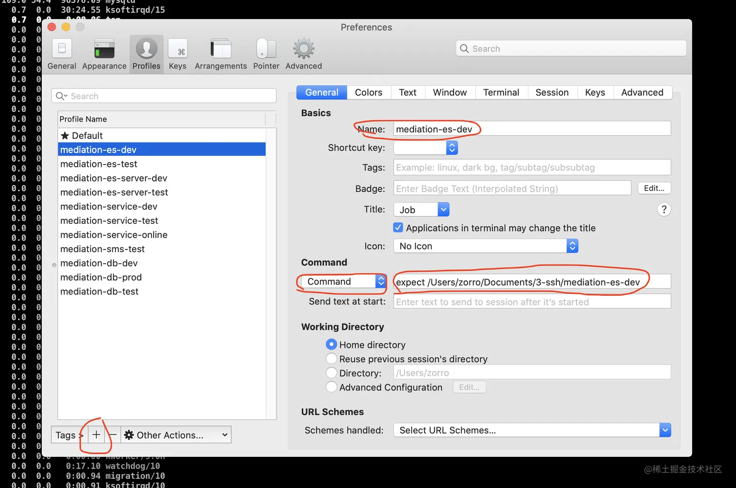Click the Preferences search field
The image size is (736, 488).
pyautogui.click(x=571, y=49)
